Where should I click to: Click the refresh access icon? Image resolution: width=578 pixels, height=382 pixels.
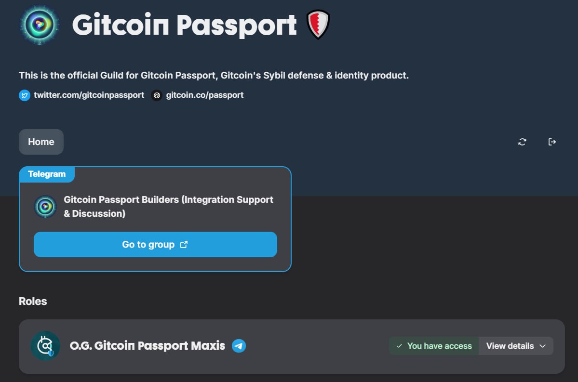(x=522, y=142)
